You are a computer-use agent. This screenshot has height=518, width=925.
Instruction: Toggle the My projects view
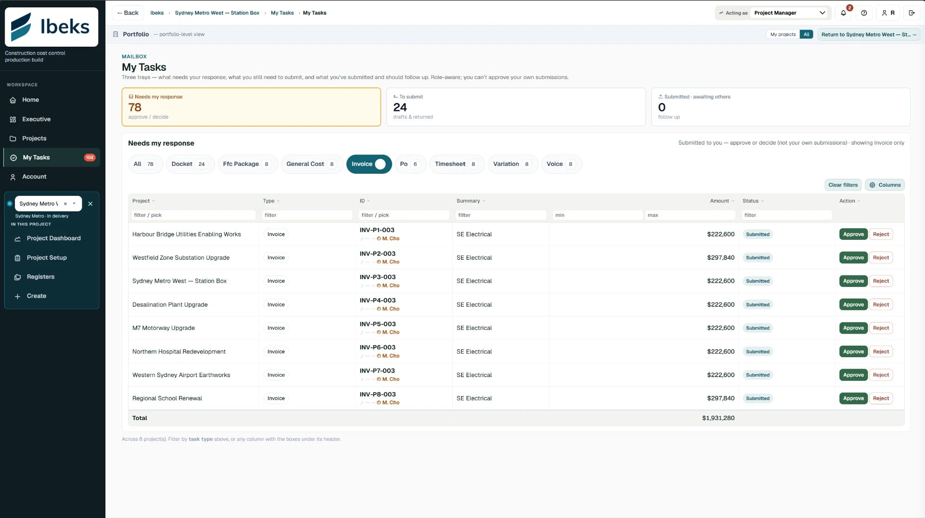(x=783, y=34)
